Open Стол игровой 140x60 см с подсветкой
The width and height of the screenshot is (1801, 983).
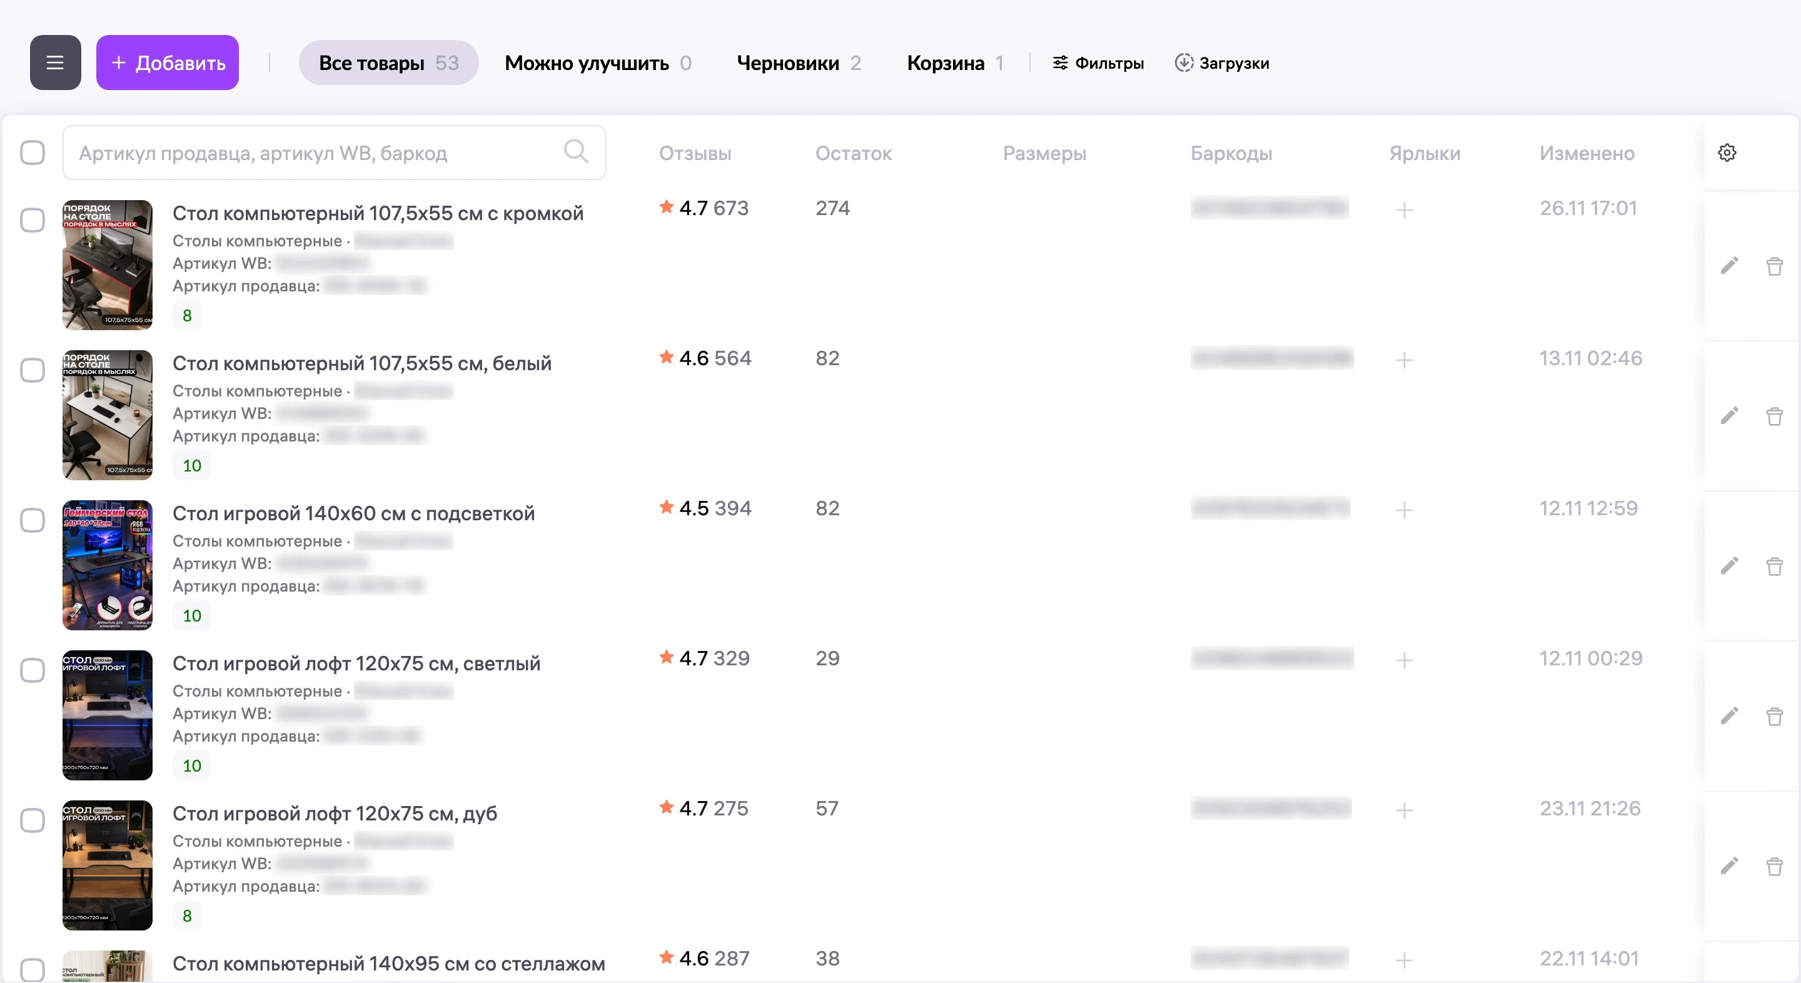pos(354,513)
